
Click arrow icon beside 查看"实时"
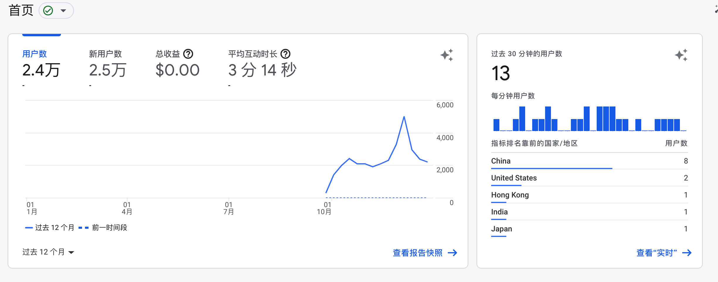pyautogui.click(x=687, y=253)
